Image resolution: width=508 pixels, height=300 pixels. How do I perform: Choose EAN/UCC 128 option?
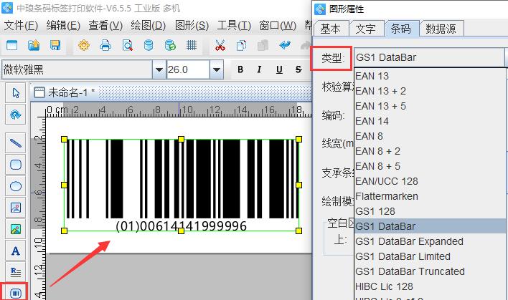tap(430, 181)
